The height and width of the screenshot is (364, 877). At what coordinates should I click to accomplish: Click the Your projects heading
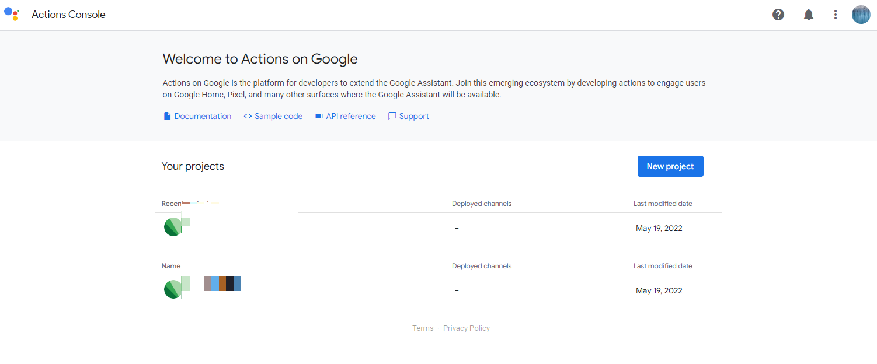[193, 166]
